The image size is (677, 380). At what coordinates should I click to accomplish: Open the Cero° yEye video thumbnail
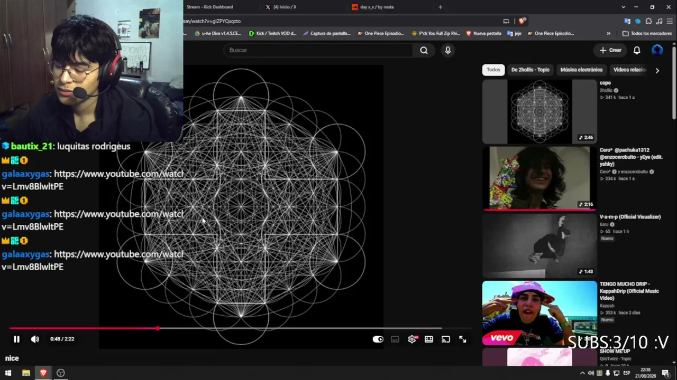pyautogui.click(x=539, y=178)
